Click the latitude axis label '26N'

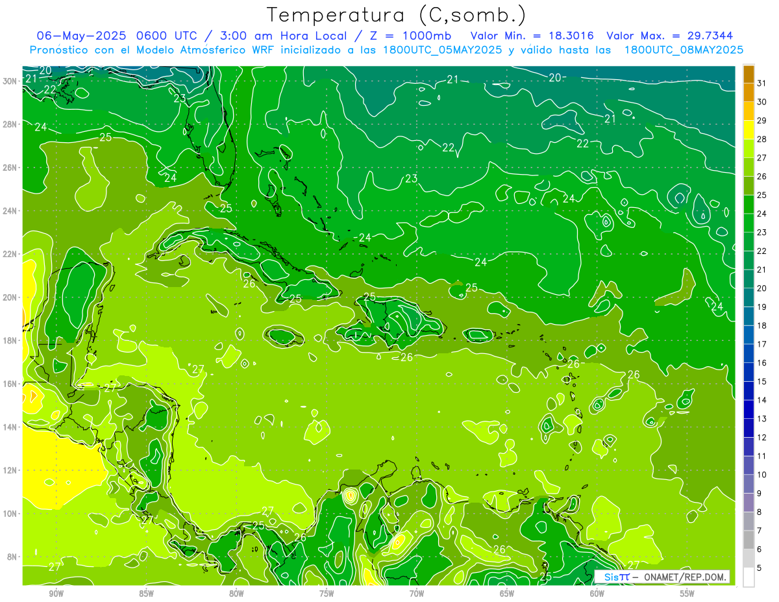[9, 168]
